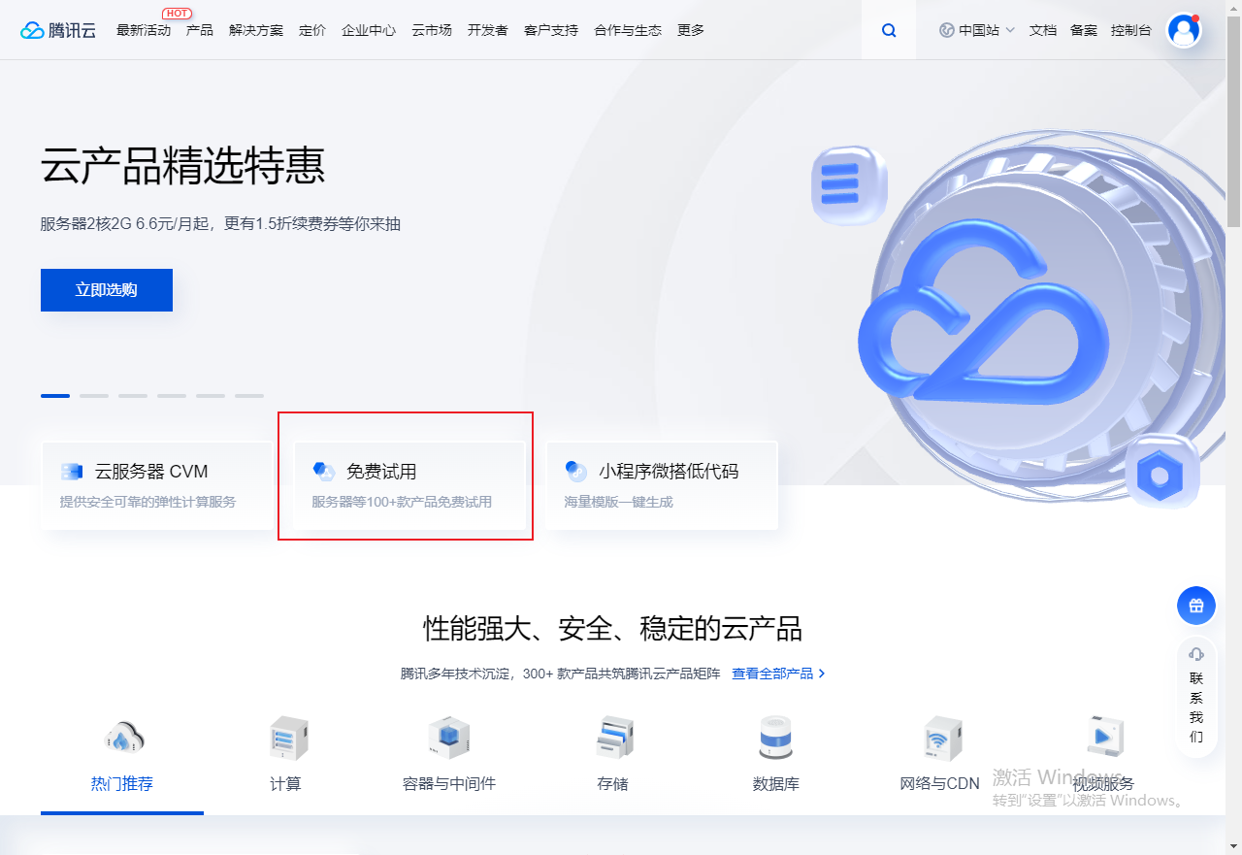Select the 存储 storage drawer icon
Screen dimensions: 1242x855
[x=612, y=738]
